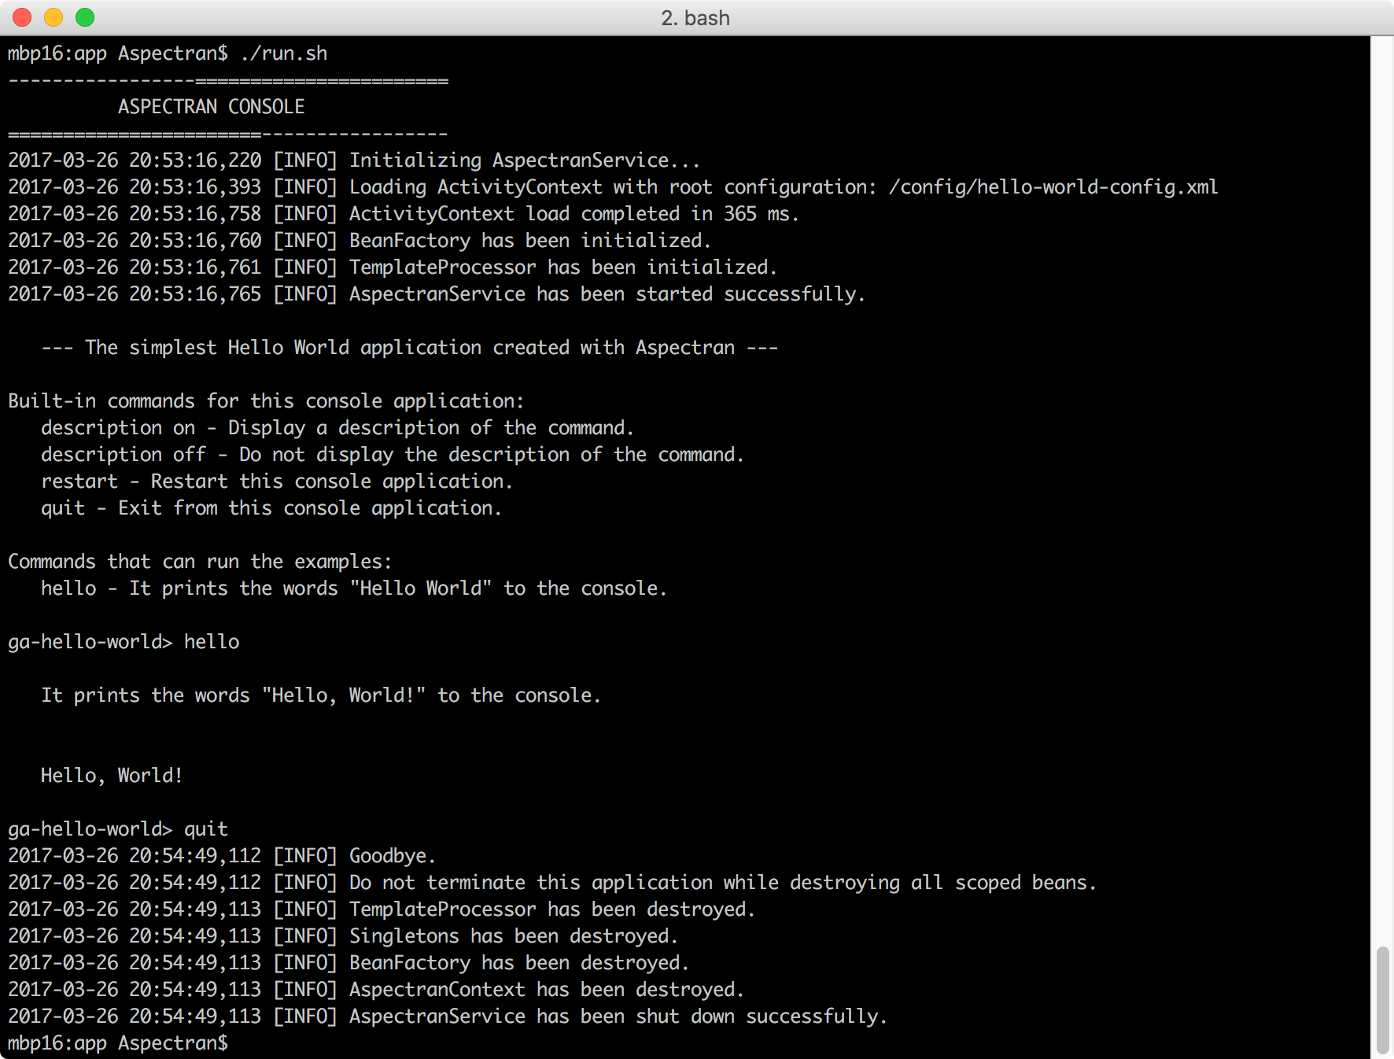1394x1059 pixels.
Task: Click 'The simplest Hello World application' line
Action: pos(409,348)
